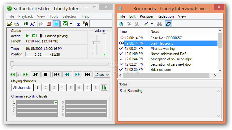Click the black square stop button
Viewport: 232px width, 130px height.
coord(46,75)
